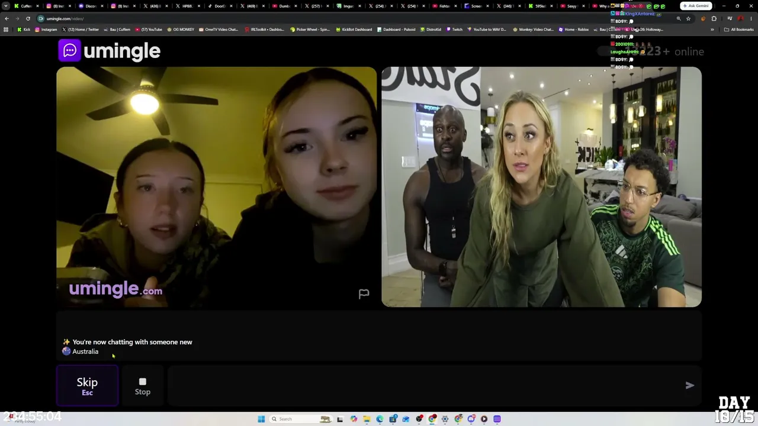Open File Explorer from the taskbar

click(x=367, y=419)
